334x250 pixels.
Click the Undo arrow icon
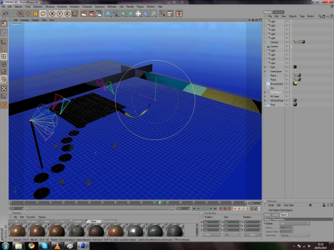tap(6, 14)
